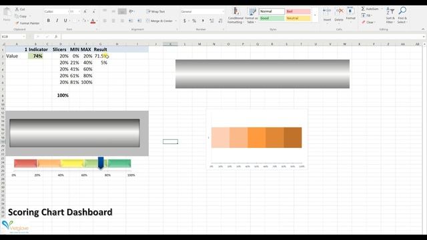Apply the accounting dollar format
The width and height of the screenshot is (427, 240).
point(185,21)
